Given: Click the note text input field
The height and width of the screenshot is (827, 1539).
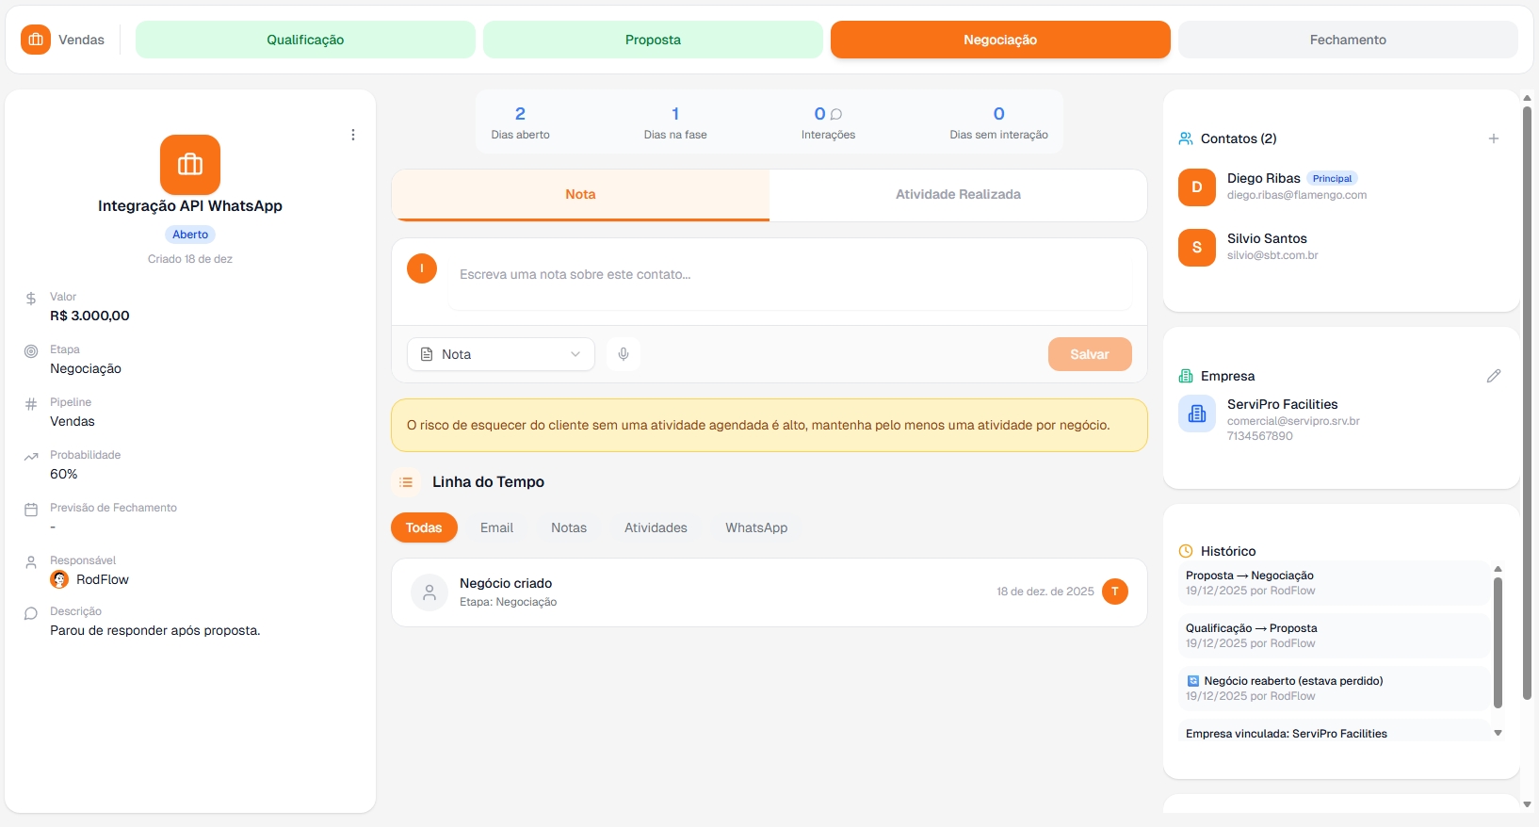Looking at the screenshot, I should point(789,275).
